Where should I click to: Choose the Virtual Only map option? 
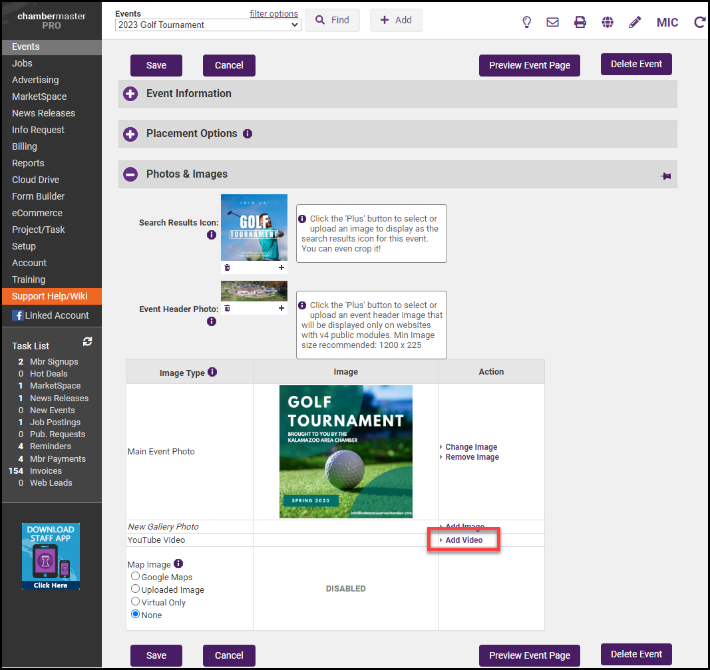[x=136, y=601]
